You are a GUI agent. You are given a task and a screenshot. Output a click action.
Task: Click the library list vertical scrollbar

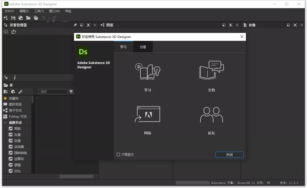tap(32, 99)
